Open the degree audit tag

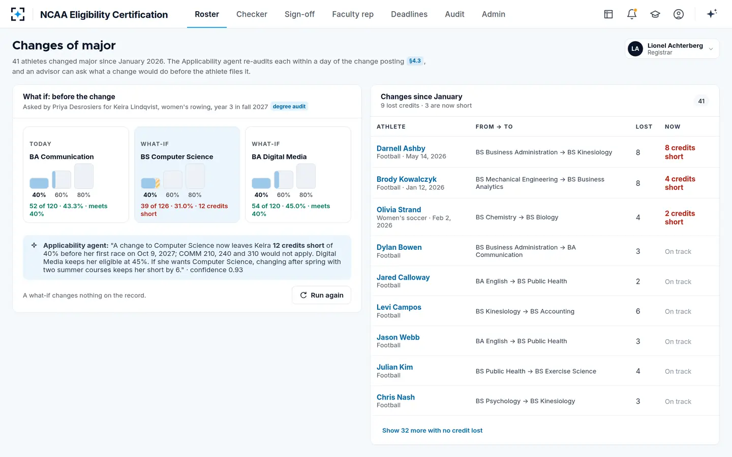point(289,106)
